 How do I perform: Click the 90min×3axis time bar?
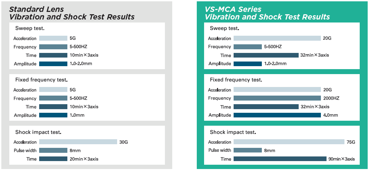point(280,159)
